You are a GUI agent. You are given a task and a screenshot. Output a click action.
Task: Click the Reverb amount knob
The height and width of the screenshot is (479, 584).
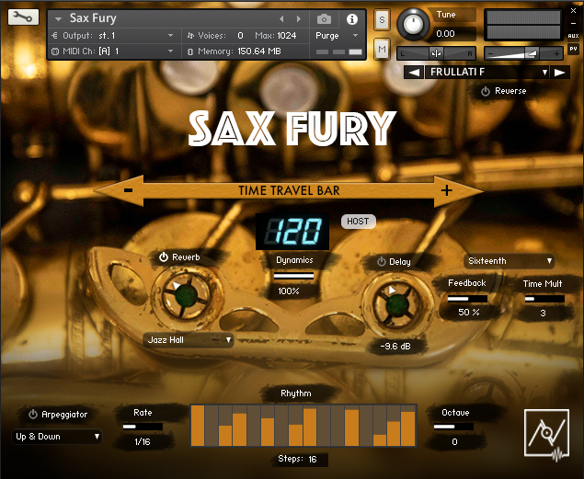click(186, 295)
